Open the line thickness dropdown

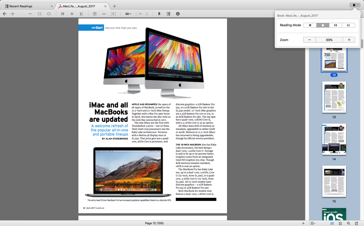[128, 14]
